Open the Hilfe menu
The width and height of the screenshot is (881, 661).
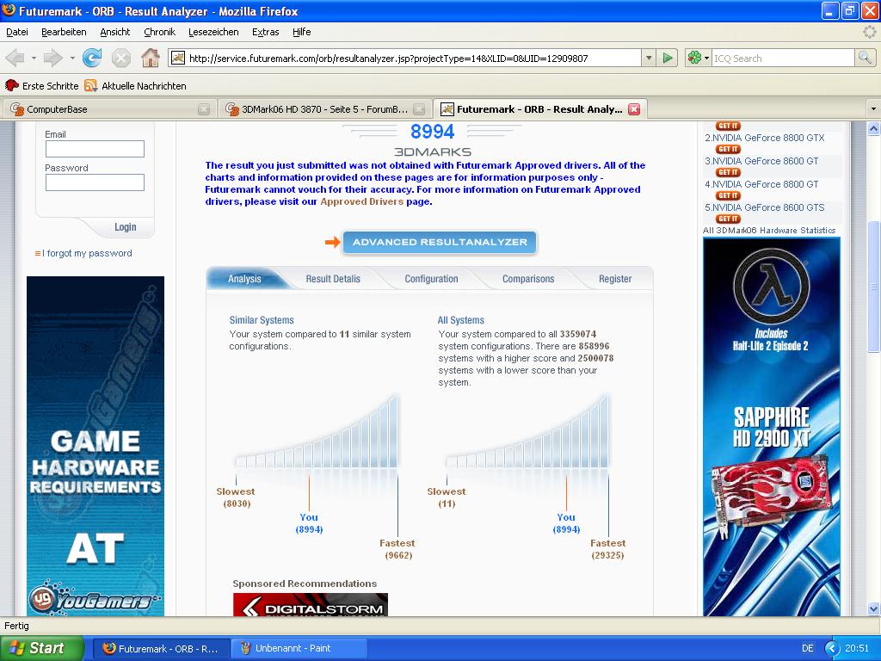click(x=302, y=32)
